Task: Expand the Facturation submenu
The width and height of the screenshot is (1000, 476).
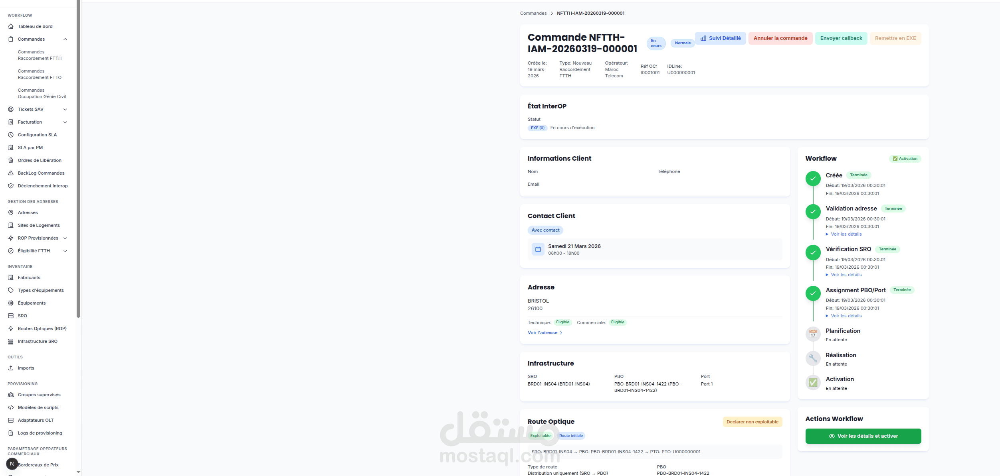Action: (65, 122)
